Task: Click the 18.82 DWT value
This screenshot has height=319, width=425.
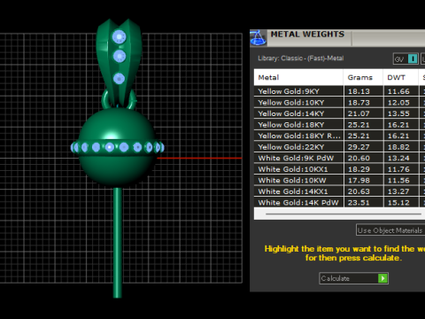Action: point(398,147)
